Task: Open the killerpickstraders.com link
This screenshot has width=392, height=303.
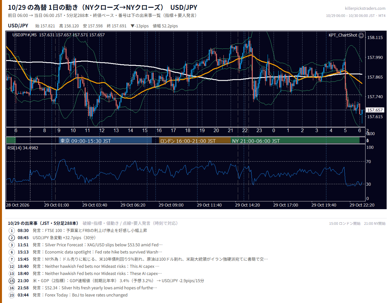Action: (365, 8)
